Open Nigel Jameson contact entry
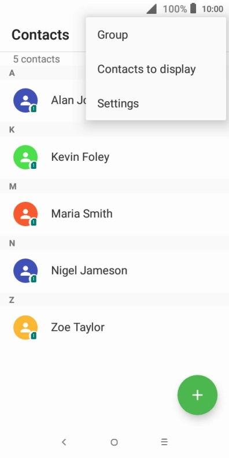The width and height of the screenshot is (229, 458). 114,271
